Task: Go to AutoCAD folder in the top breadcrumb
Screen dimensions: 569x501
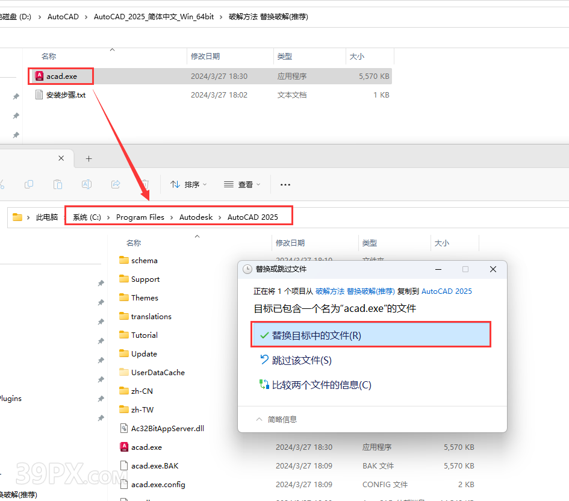Action: [63, 17]
